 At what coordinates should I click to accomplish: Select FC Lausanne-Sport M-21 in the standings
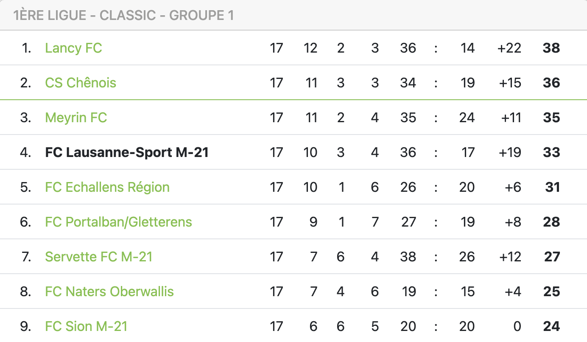click(127, 152)
